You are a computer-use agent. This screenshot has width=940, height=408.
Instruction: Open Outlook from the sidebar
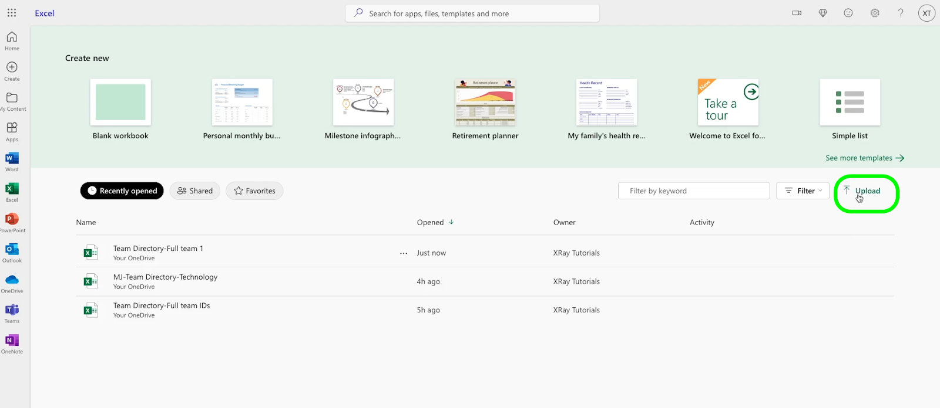(12, 253)
